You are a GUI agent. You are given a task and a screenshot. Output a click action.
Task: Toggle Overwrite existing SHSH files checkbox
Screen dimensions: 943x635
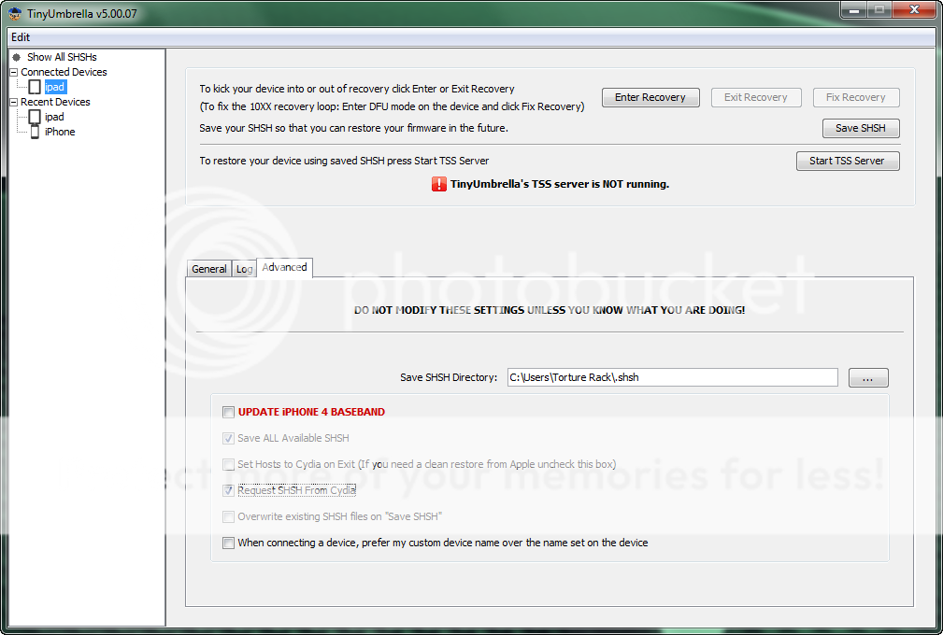[229, 516]
